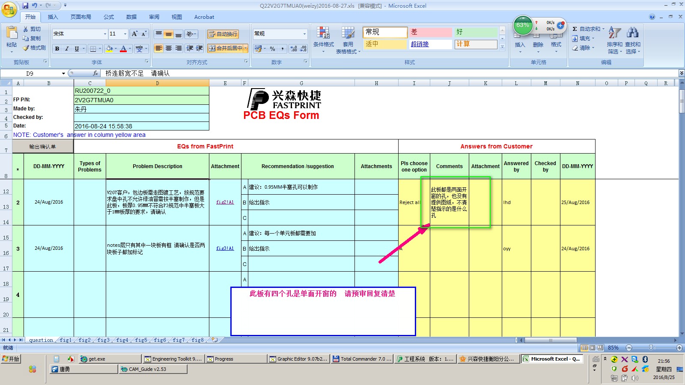Toggle Merge and Center (合并后居中)
The height and width of the screenshot is (385, 685).
click(x=225, y=48)
